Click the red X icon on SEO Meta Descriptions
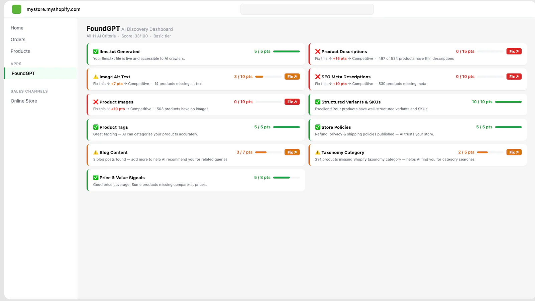Viewport: 535px width, 301px height. click(x=318, y=77)
